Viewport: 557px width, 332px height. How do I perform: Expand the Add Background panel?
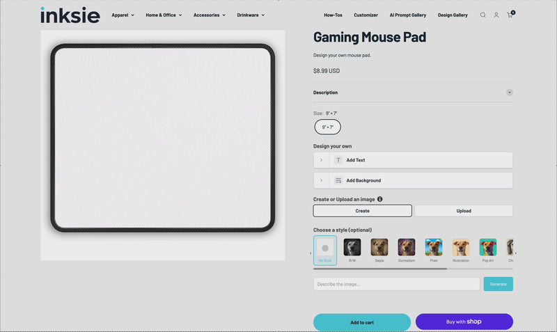point(413,180)
